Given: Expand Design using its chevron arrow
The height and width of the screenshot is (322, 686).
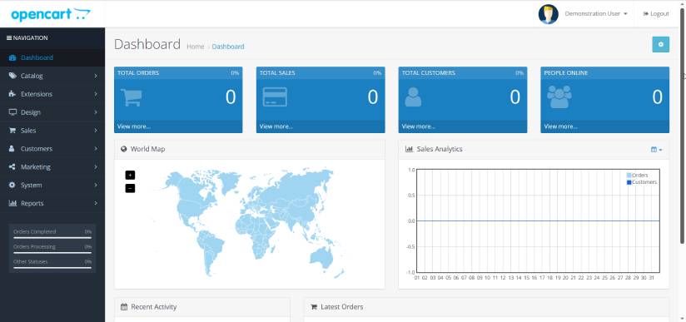Looking at the screenshot, I should 96,112.
